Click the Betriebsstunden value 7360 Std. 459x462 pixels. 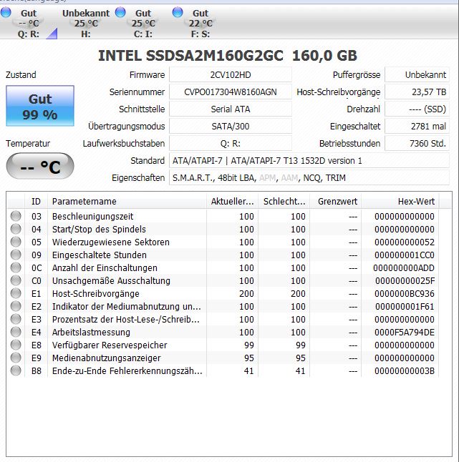(417, 144)
